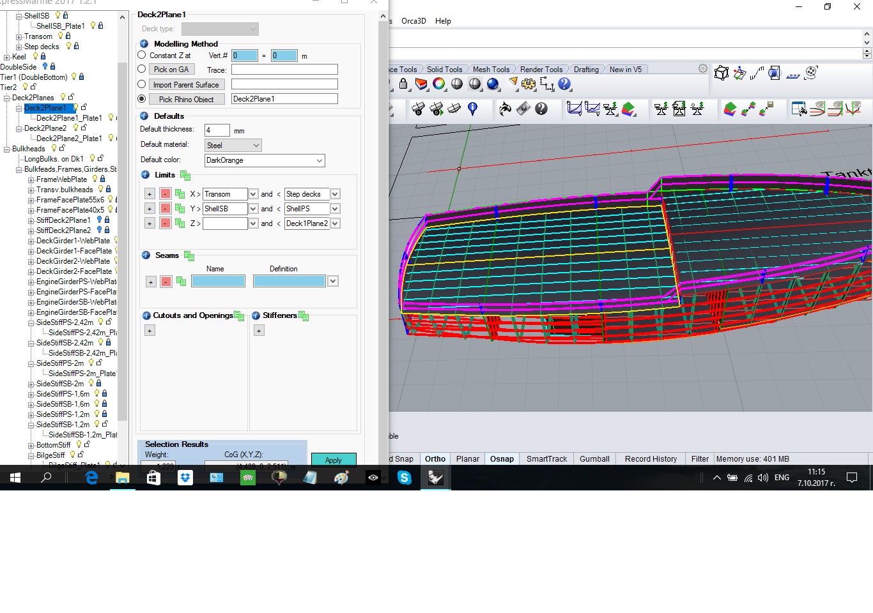
Task: Click the Orca3D dolphin icon
Action: click(x=505, y=109)
